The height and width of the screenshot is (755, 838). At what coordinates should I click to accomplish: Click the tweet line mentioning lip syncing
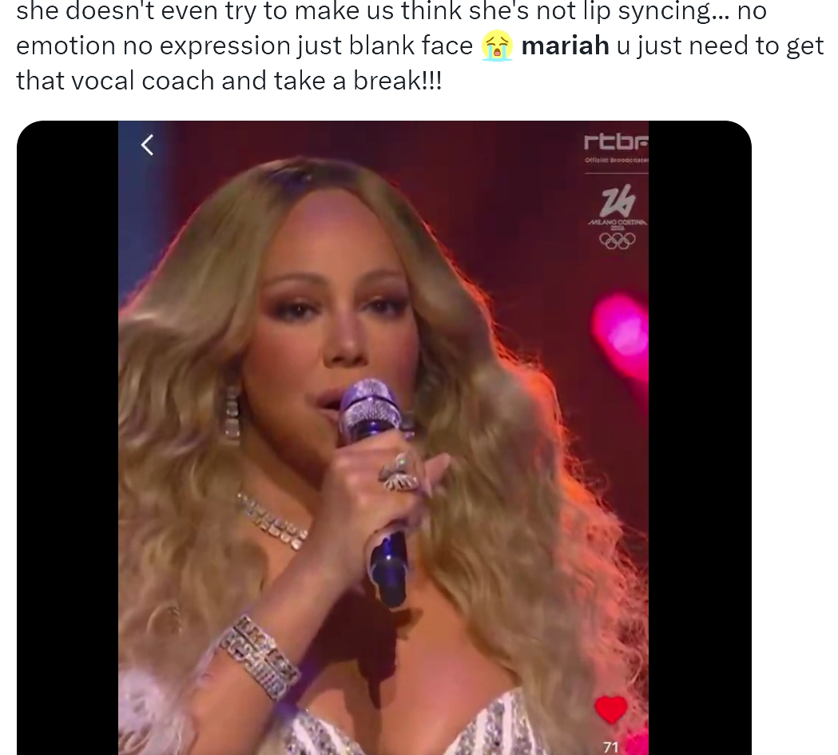pos(391,11)
